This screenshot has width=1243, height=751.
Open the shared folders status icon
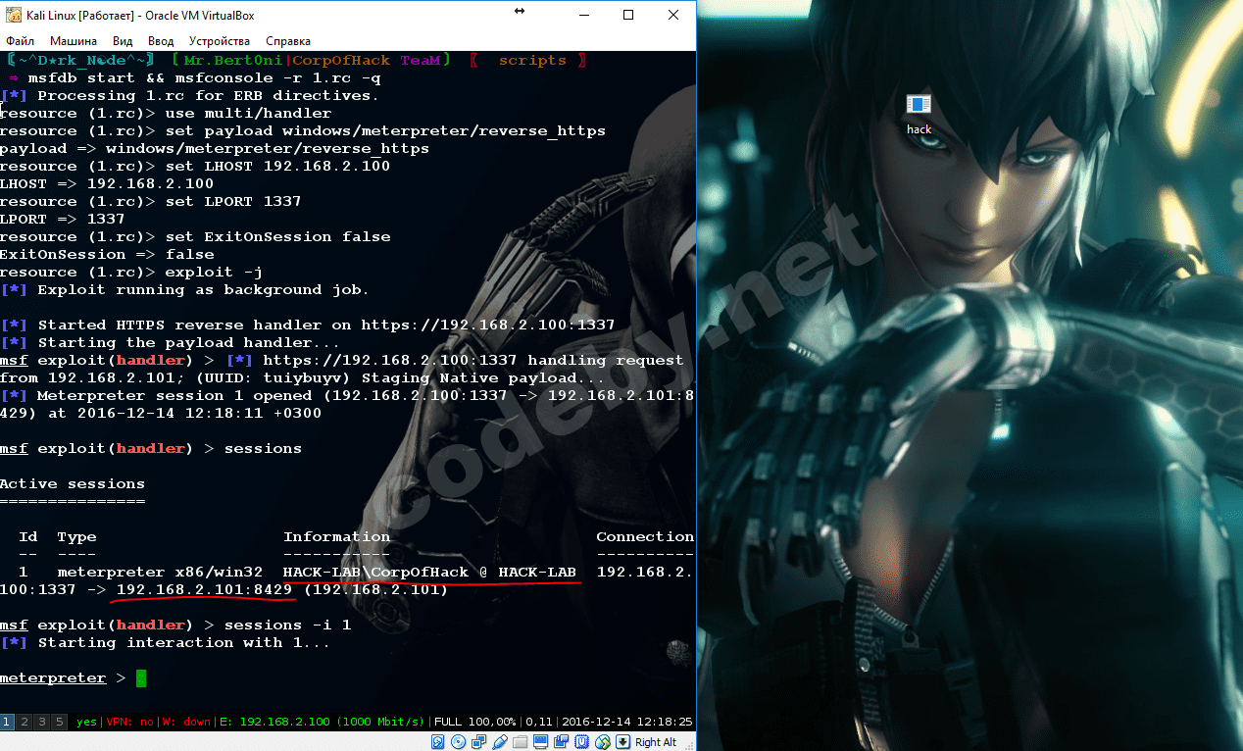click(520, 742)
